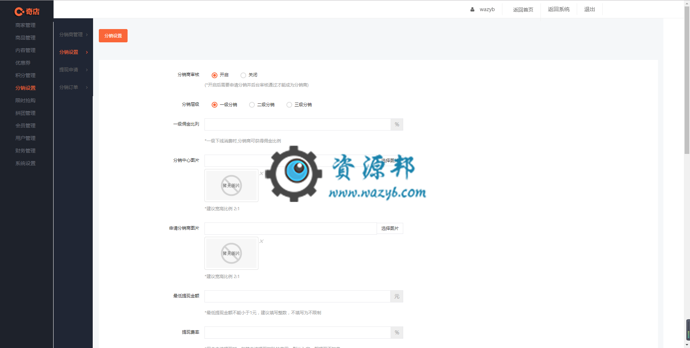Expand 分销订单 submenu arrow
Screen dimensions: 690x348
coord(87,87)
